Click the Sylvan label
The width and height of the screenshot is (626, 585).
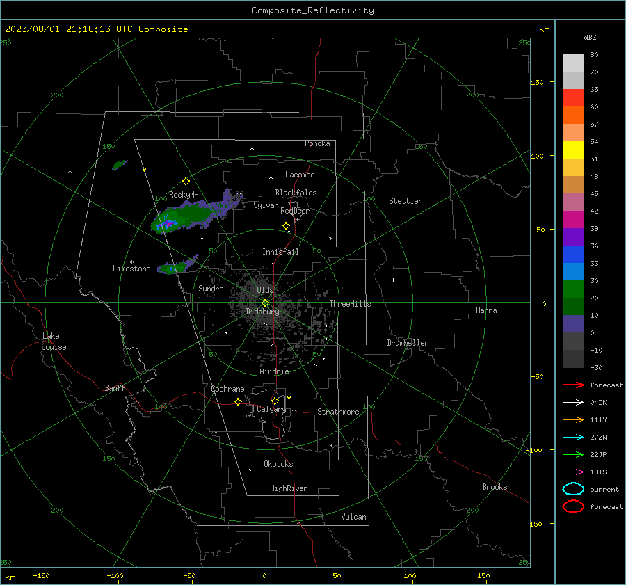tap(266, 205)
